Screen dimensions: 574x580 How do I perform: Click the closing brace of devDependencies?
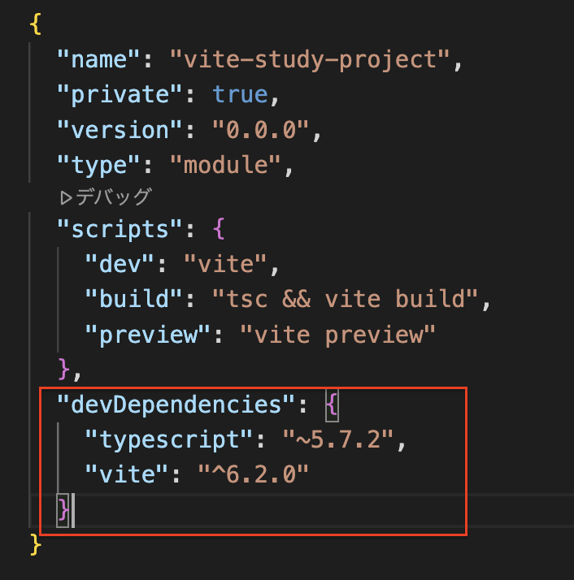(x=63, y=510)
